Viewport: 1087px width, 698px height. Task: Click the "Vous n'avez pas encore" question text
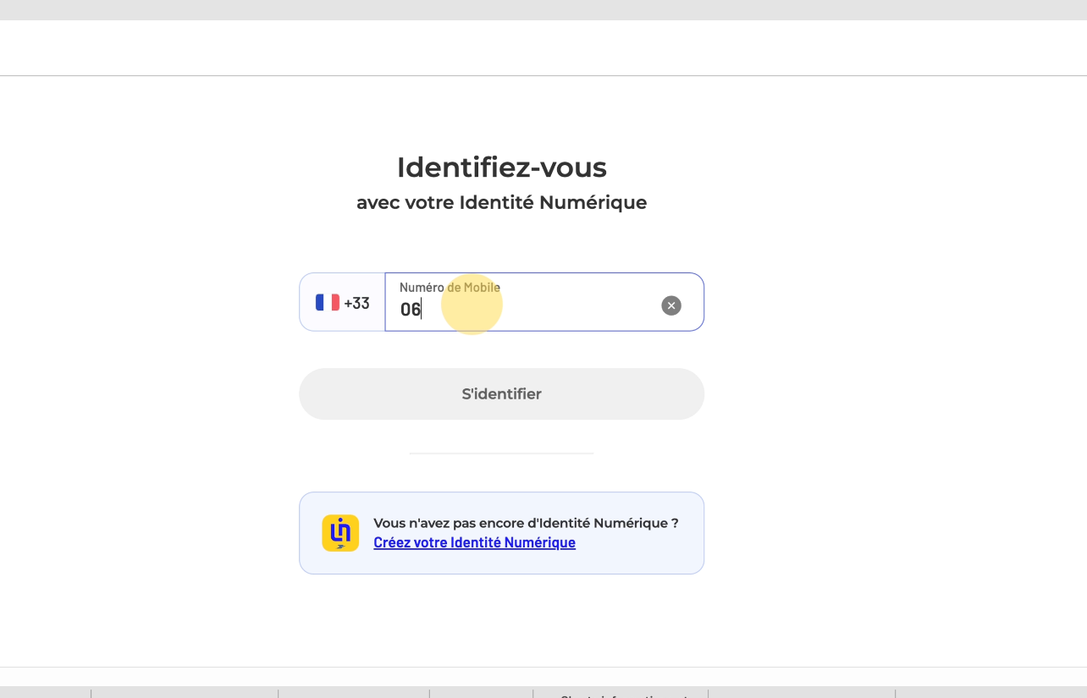[x=525, y=523]
